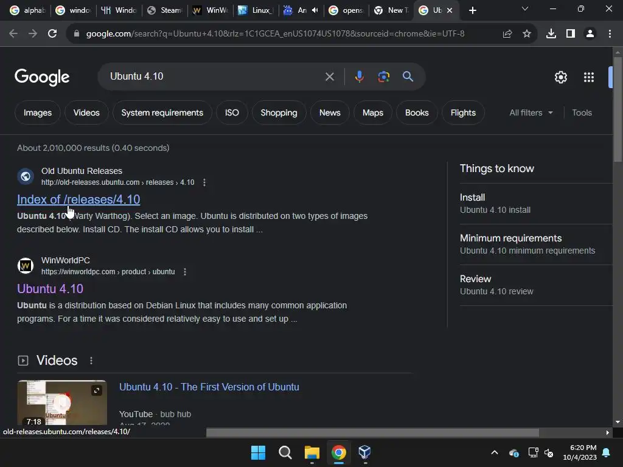The height and width of the screenshot is (467, 623).
Task: Open more options for the Old Ubuntu Releases result
Action: tap(204, 182)
